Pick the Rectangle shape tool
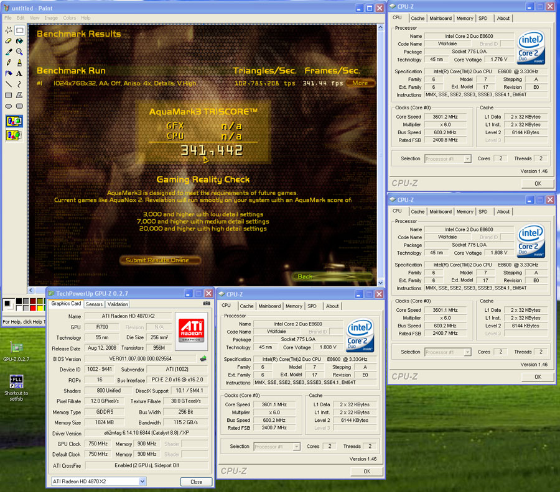Image resolution: width=560 pixels, height=492 pixels. 9,95
